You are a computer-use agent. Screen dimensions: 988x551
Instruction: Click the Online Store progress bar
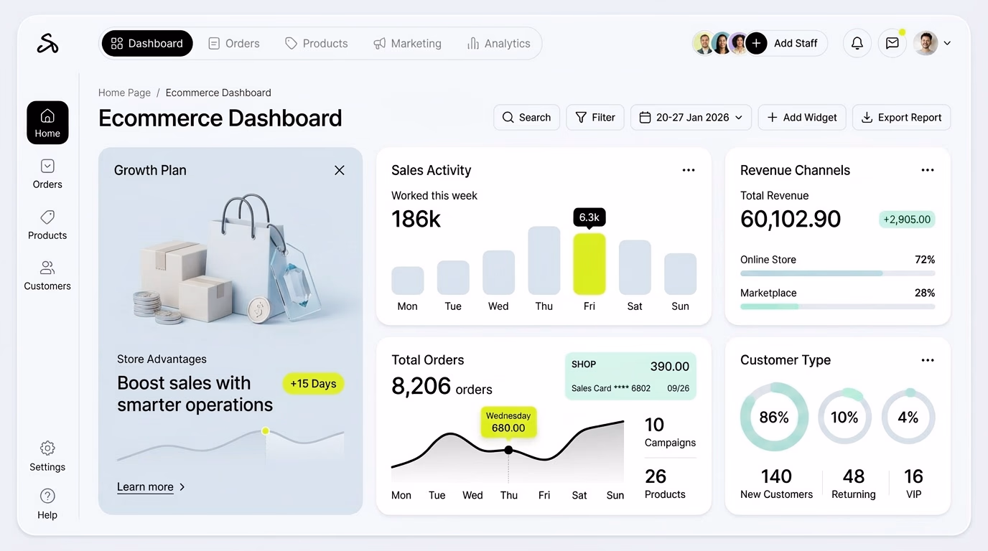[x=837, y=273]
